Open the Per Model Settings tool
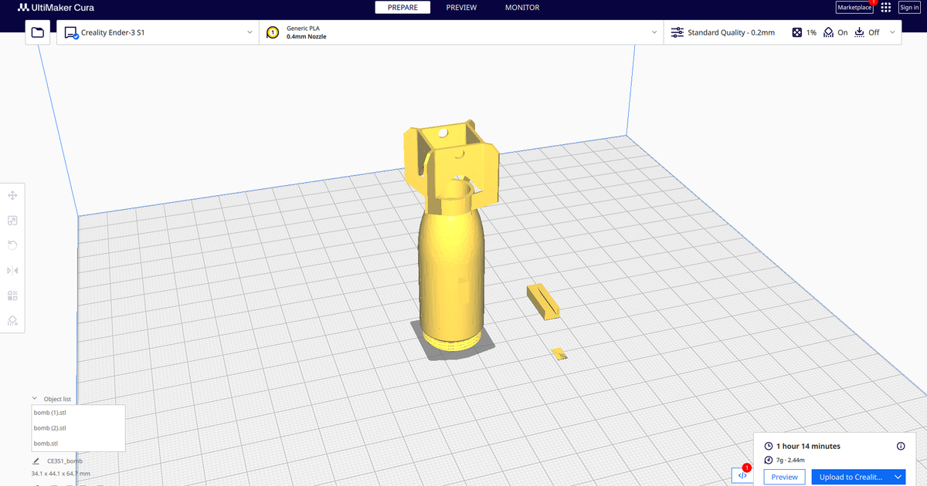Image resolution: width=927 pixels, height=486 pixels. click(x=12, y=295)
